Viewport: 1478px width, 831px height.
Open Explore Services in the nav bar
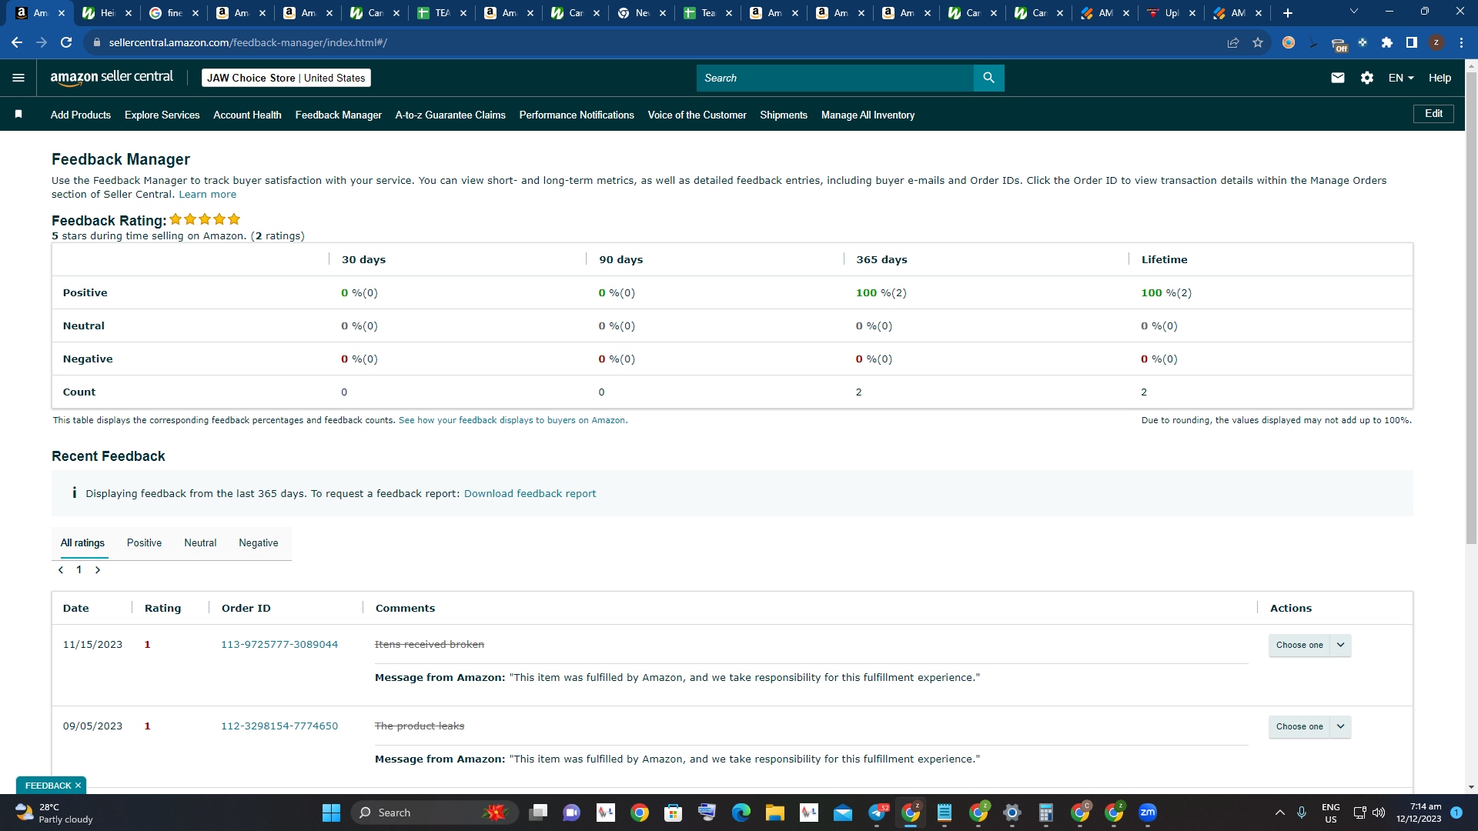pos(162,115)
